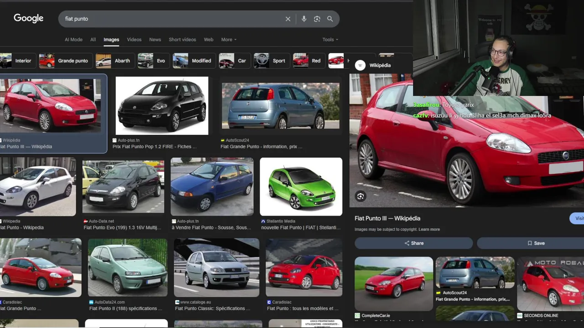The height and width of the screenshot is (328, 584).
Task: Clear the search box with X icon
Action: point(288,19)
